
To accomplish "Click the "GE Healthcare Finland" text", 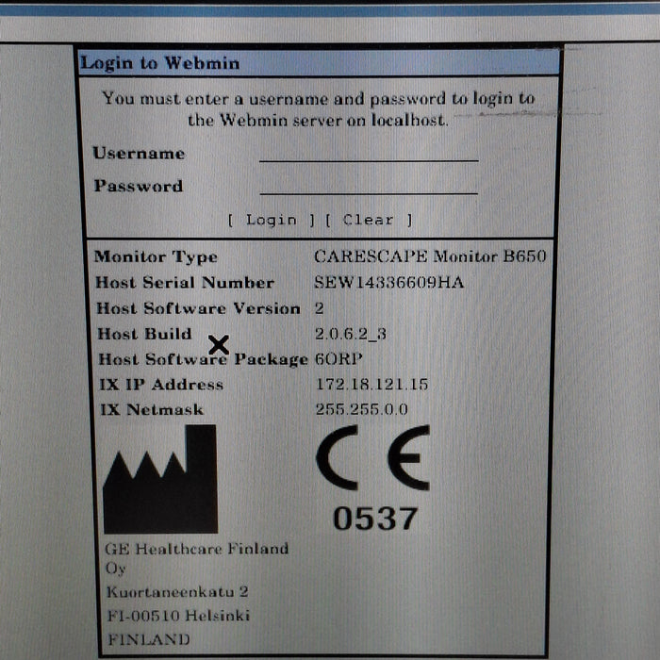I will point(196,549).
